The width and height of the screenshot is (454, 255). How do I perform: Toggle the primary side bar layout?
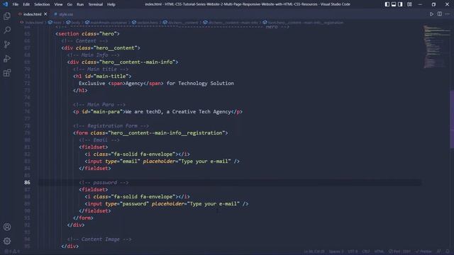click(387, 4)
